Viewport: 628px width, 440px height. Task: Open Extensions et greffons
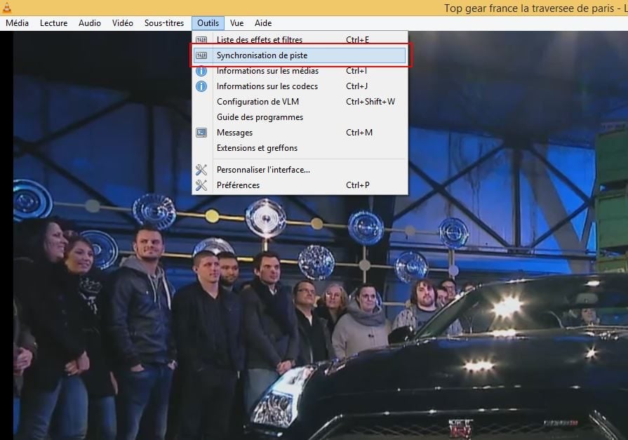pyautogui.click(x=300, y=148)
